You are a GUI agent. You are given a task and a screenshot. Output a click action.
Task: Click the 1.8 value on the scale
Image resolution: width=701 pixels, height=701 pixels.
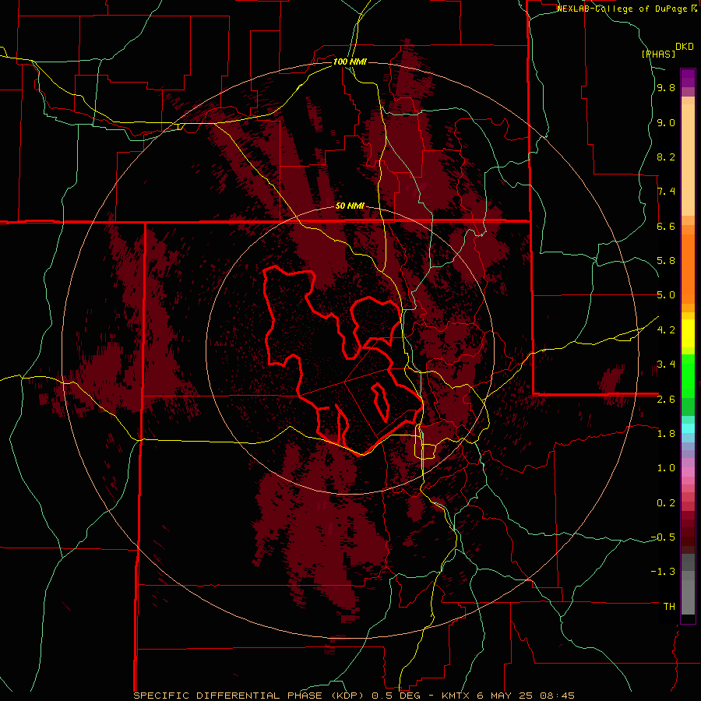pyautogui.click(x=666, y=434)
